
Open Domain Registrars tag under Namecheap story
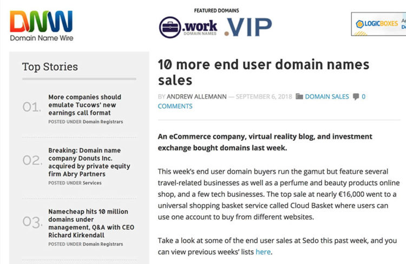(x=102, y=244)
